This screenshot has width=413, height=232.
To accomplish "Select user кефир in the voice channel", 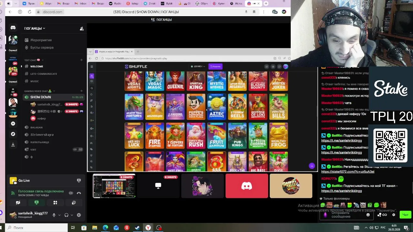I will [41, 119].
